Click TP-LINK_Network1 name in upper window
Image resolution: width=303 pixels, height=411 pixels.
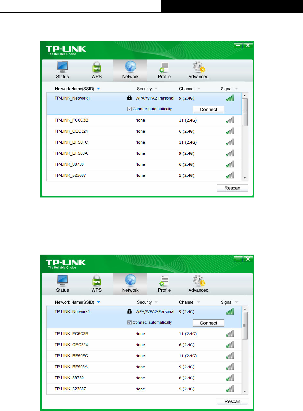pos(72,98)
